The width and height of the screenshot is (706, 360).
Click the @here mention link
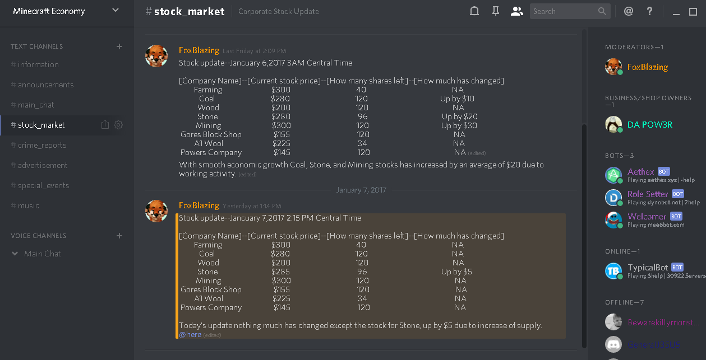click(x=190, y=334)
